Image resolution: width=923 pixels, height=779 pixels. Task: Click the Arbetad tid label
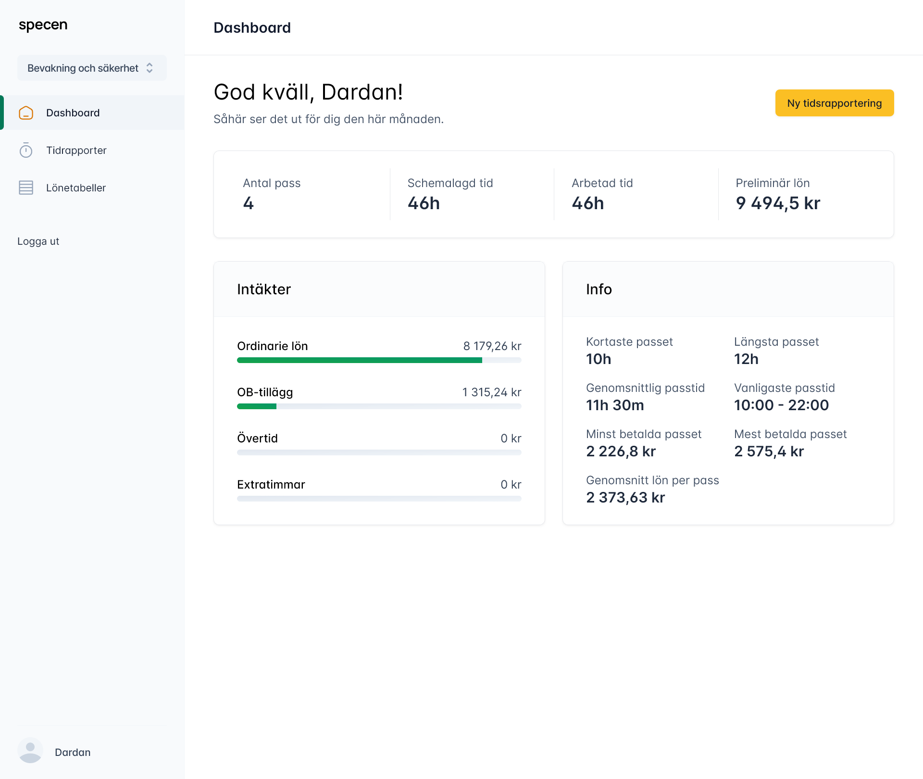[602, 183]
